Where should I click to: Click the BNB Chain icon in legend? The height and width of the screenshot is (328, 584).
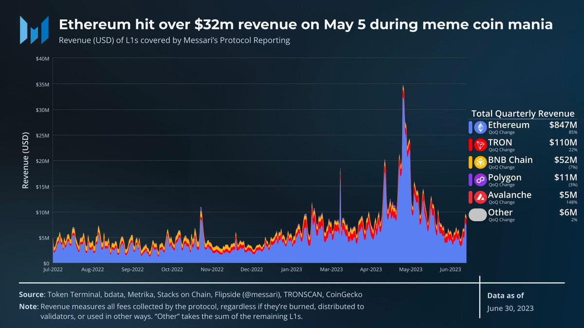[x=480, y=162]
